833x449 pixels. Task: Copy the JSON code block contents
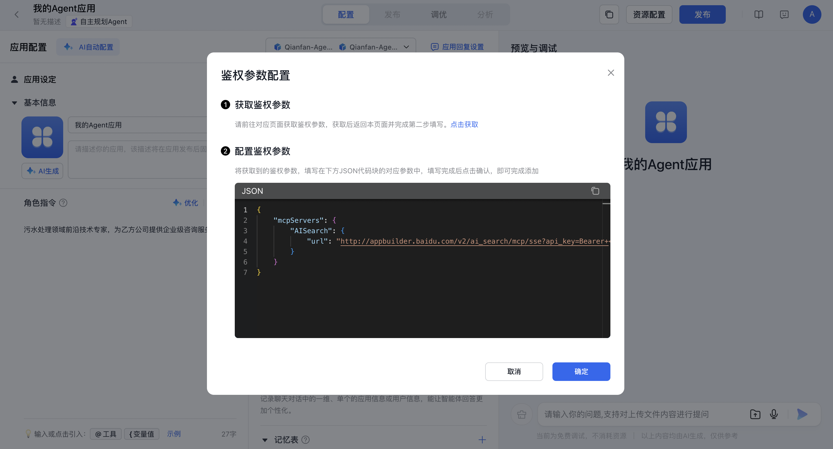click(x=595, y=191)
